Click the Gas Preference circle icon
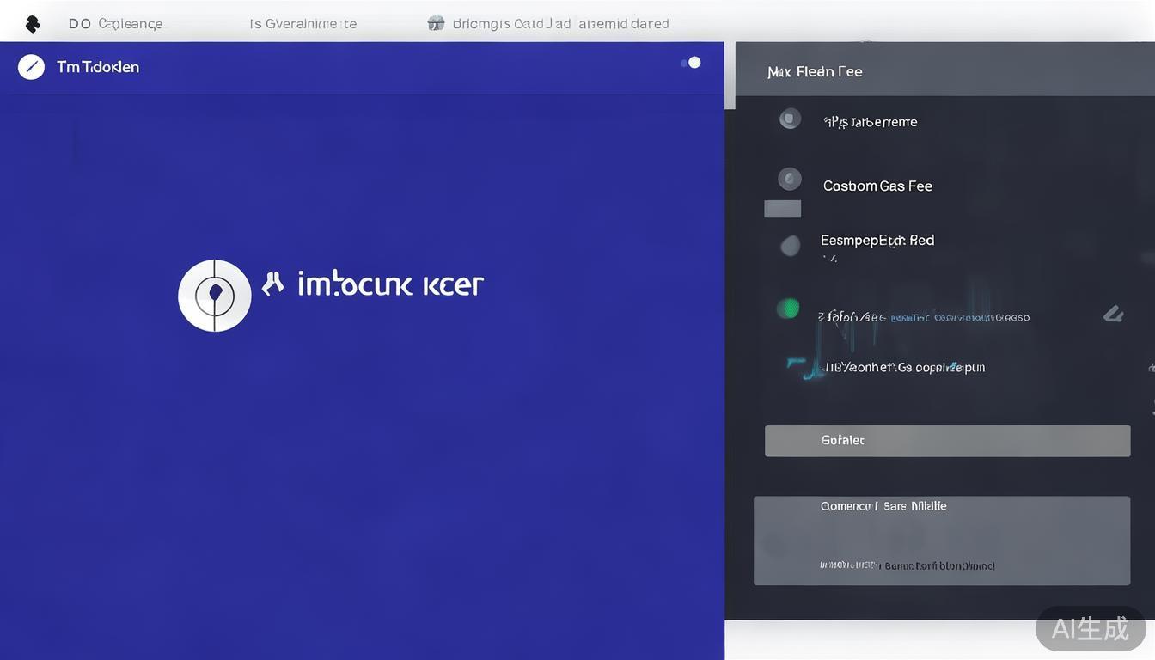Screen dimensions: 1155x660 pyautogui.click(x=790, y=119)
